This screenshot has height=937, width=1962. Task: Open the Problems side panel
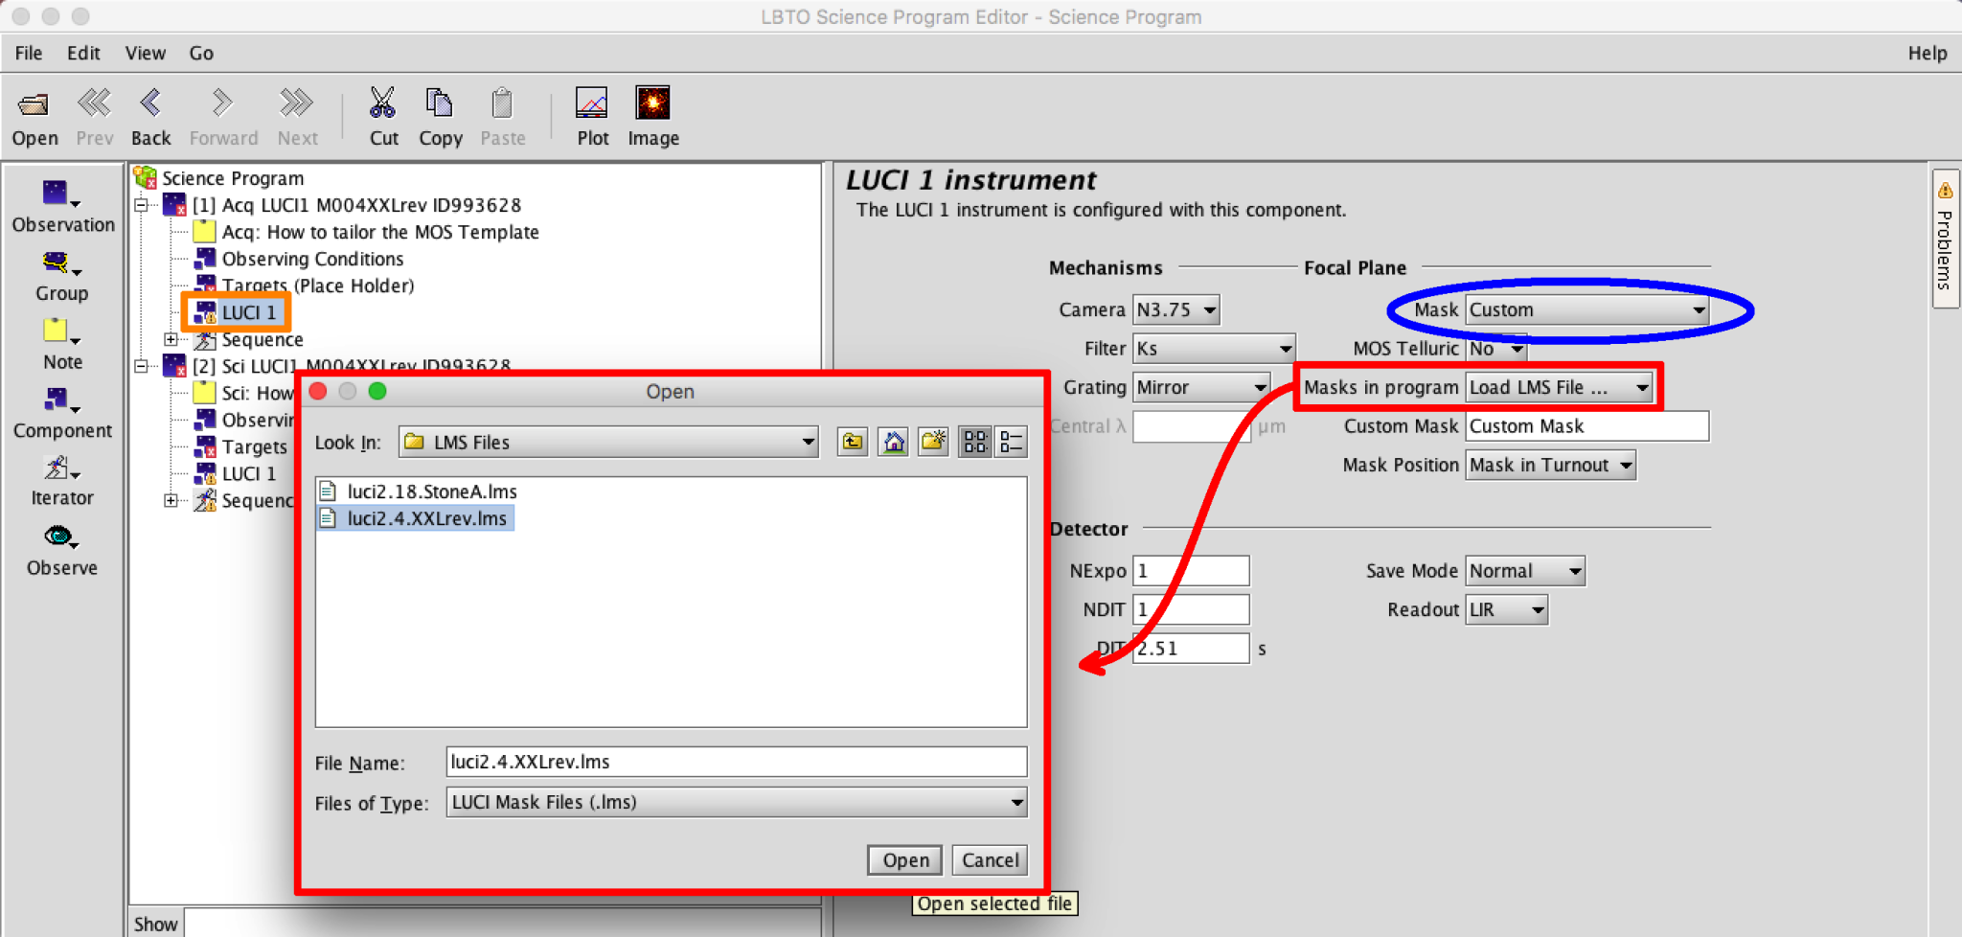[1945, 240]
